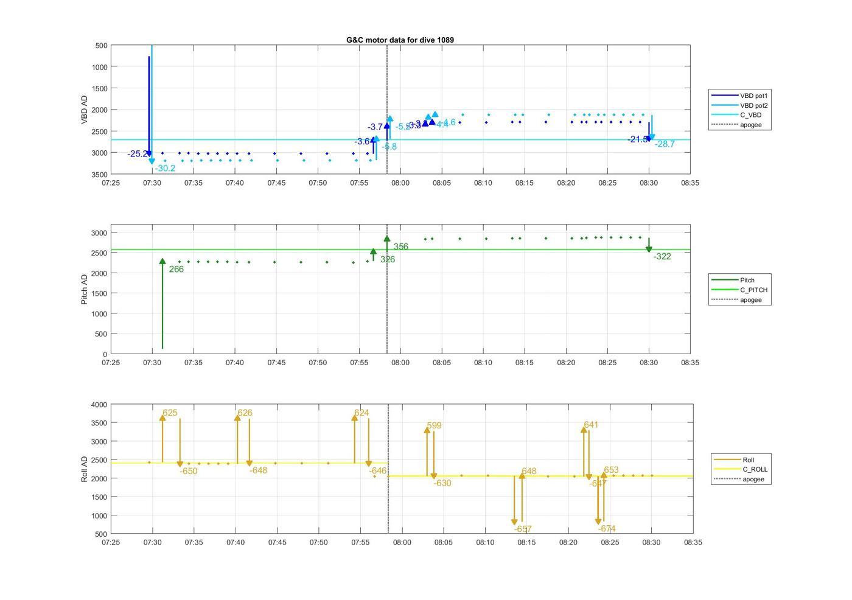Image resolution: width=852 pixels, height=600 pixels.
Task: Click the '625' roll value label
Action: tap(170, 413)
